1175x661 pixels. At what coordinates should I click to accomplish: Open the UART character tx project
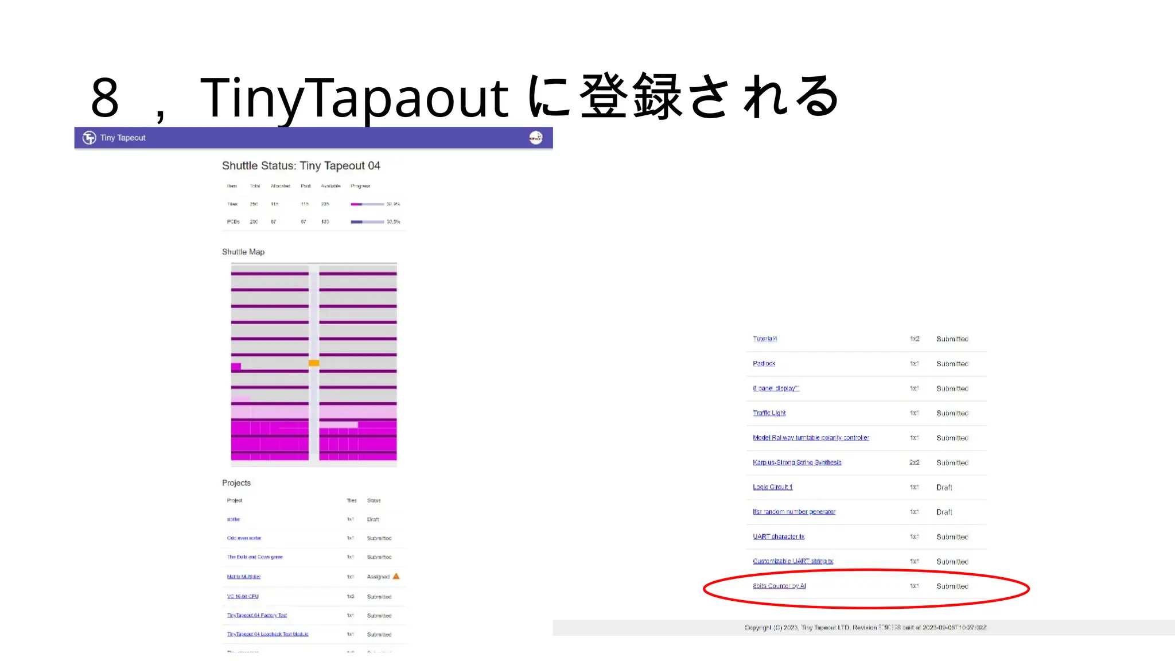click(x=779, y=536)
